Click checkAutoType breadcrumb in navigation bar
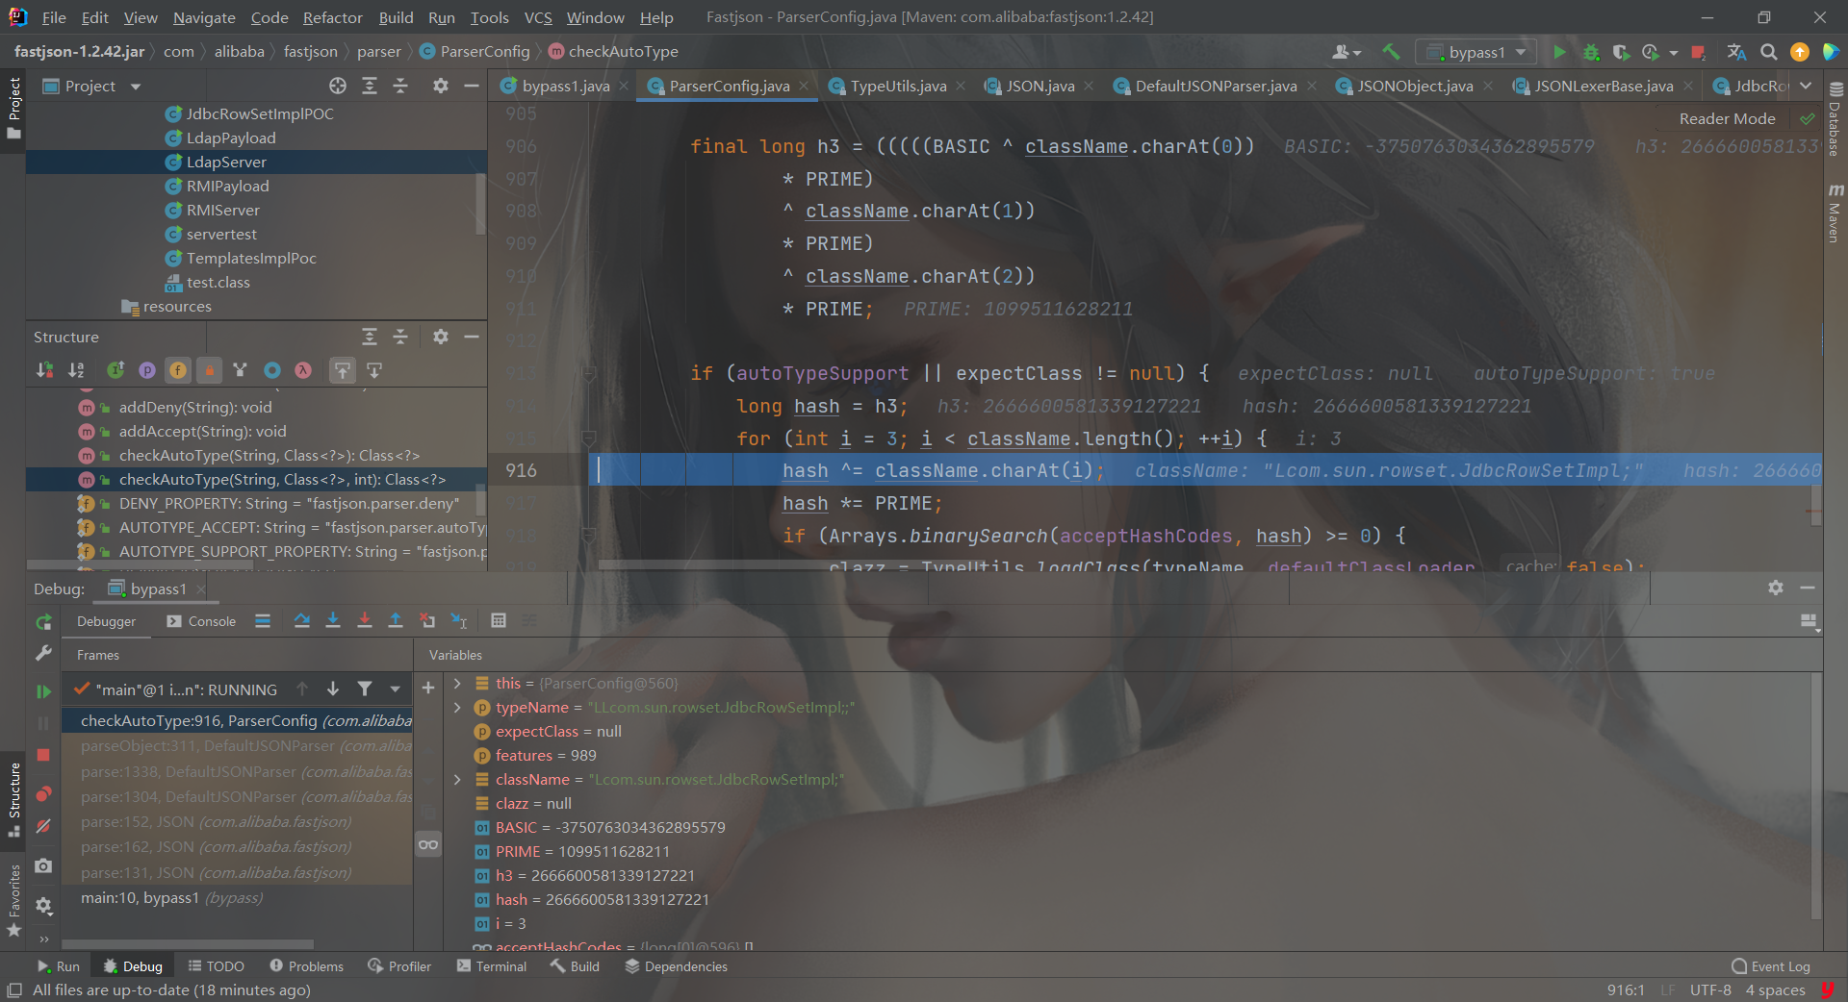The height and width of the screenshot is (1002, 1848). click(613, 52)
